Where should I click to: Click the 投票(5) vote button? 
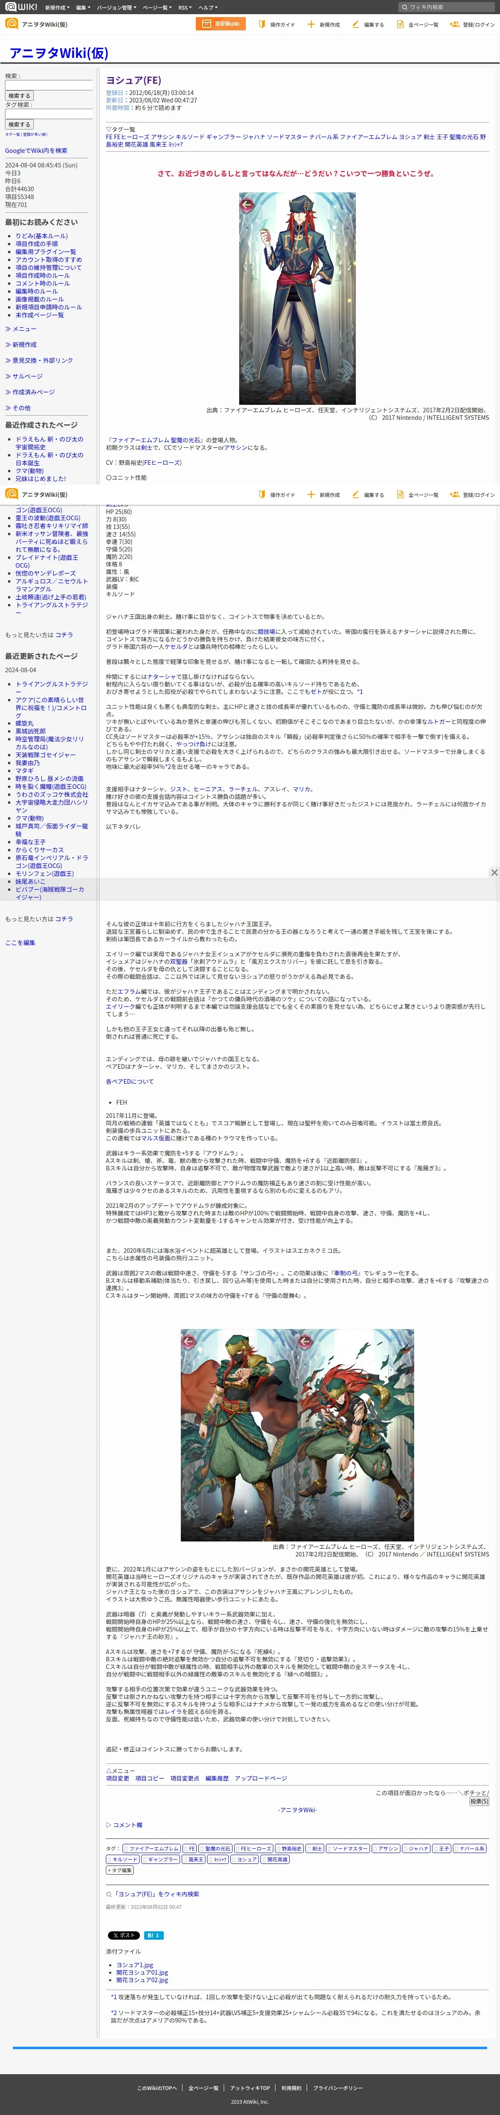click(479, 1801)
